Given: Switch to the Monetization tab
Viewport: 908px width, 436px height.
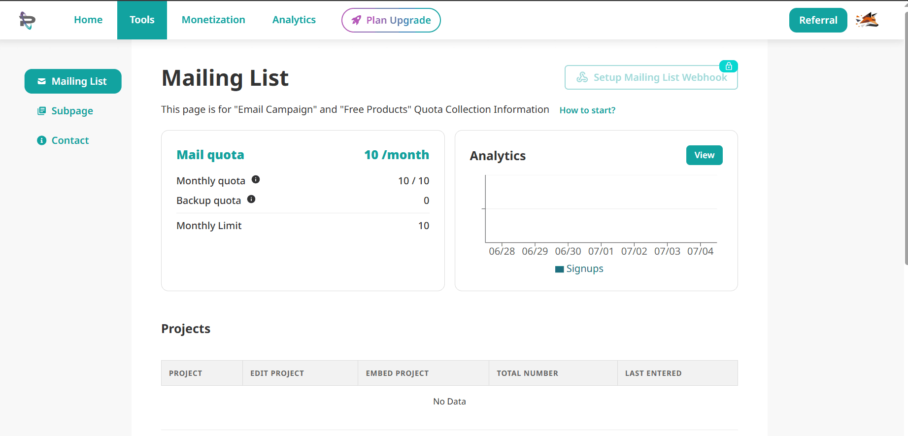Looking at the screenshot, I should pyautogui.click(x=213, y=20).
